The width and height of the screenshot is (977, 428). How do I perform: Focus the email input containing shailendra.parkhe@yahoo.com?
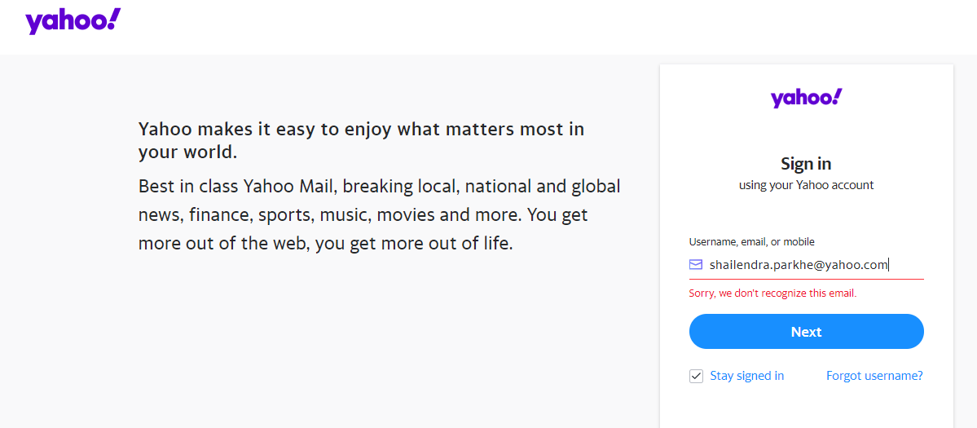799,265
